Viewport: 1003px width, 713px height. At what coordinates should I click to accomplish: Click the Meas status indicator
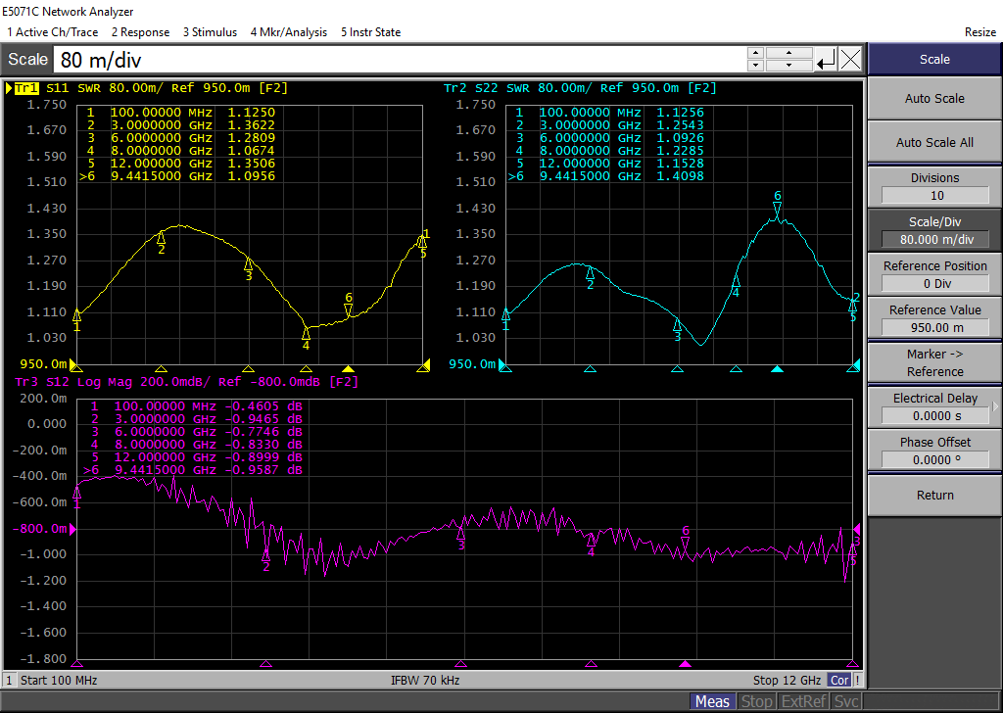point(712,701)
